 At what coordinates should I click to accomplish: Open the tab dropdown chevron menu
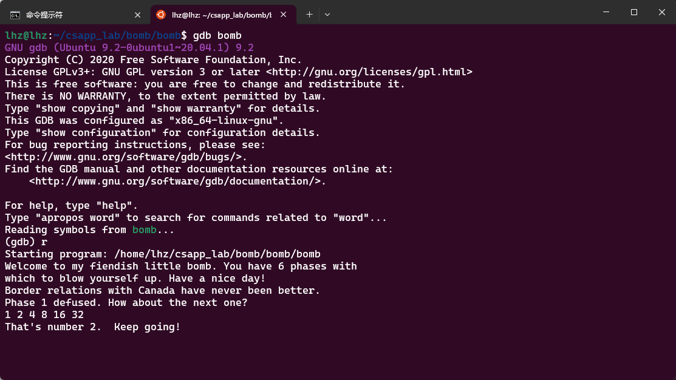coord(327,14)
